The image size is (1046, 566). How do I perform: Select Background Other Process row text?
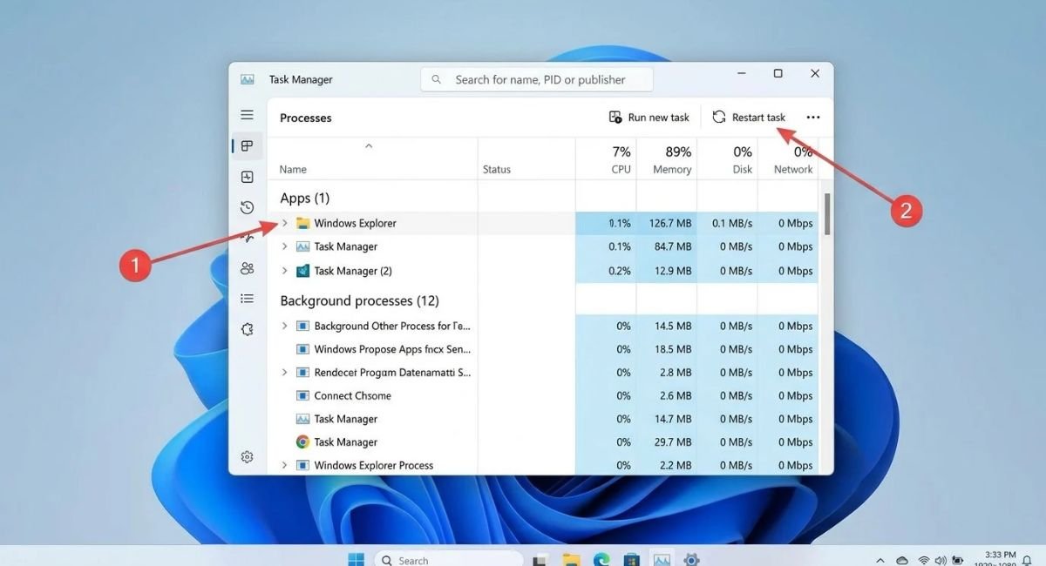coord(392,326)
